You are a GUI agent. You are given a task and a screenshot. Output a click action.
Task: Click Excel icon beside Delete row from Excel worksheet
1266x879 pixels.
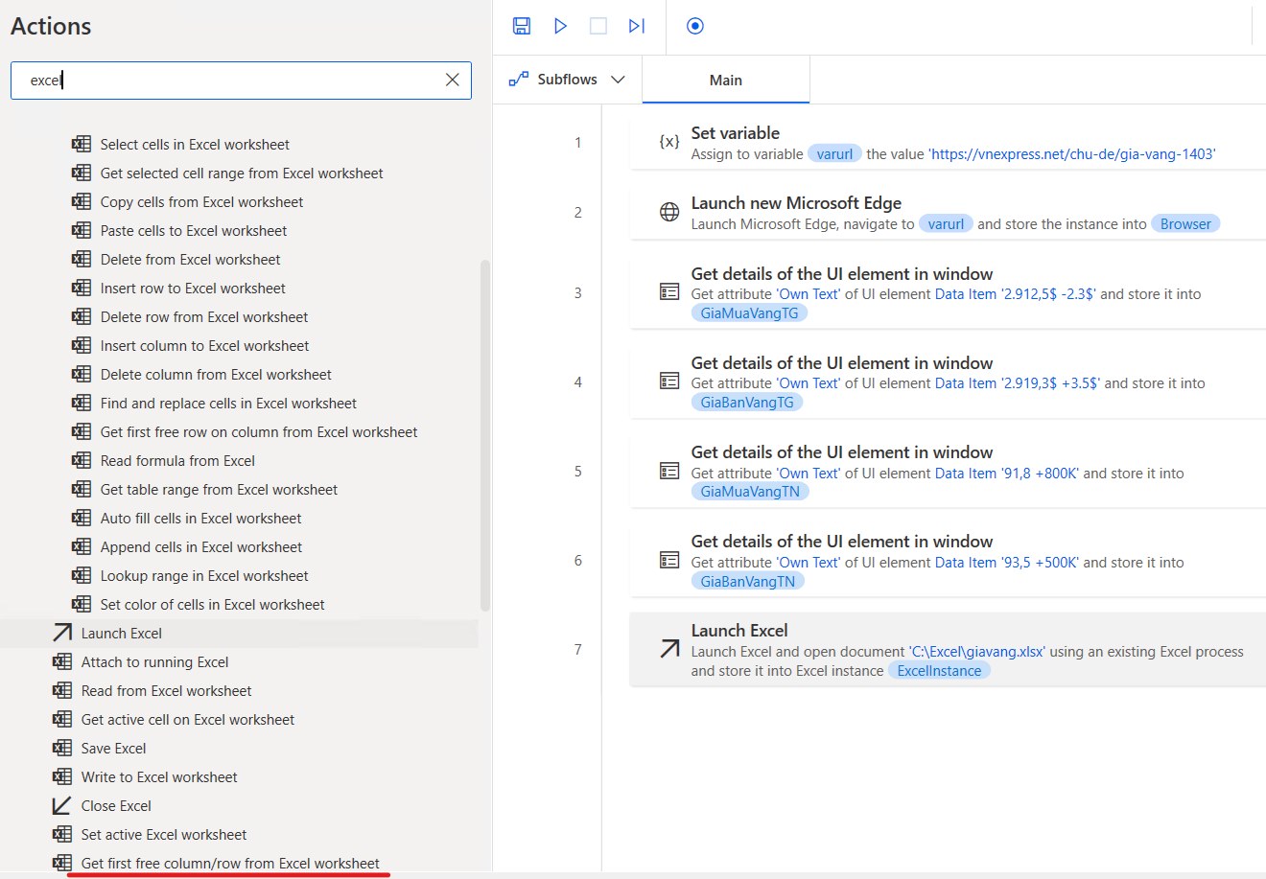click(x=82, y=316)
